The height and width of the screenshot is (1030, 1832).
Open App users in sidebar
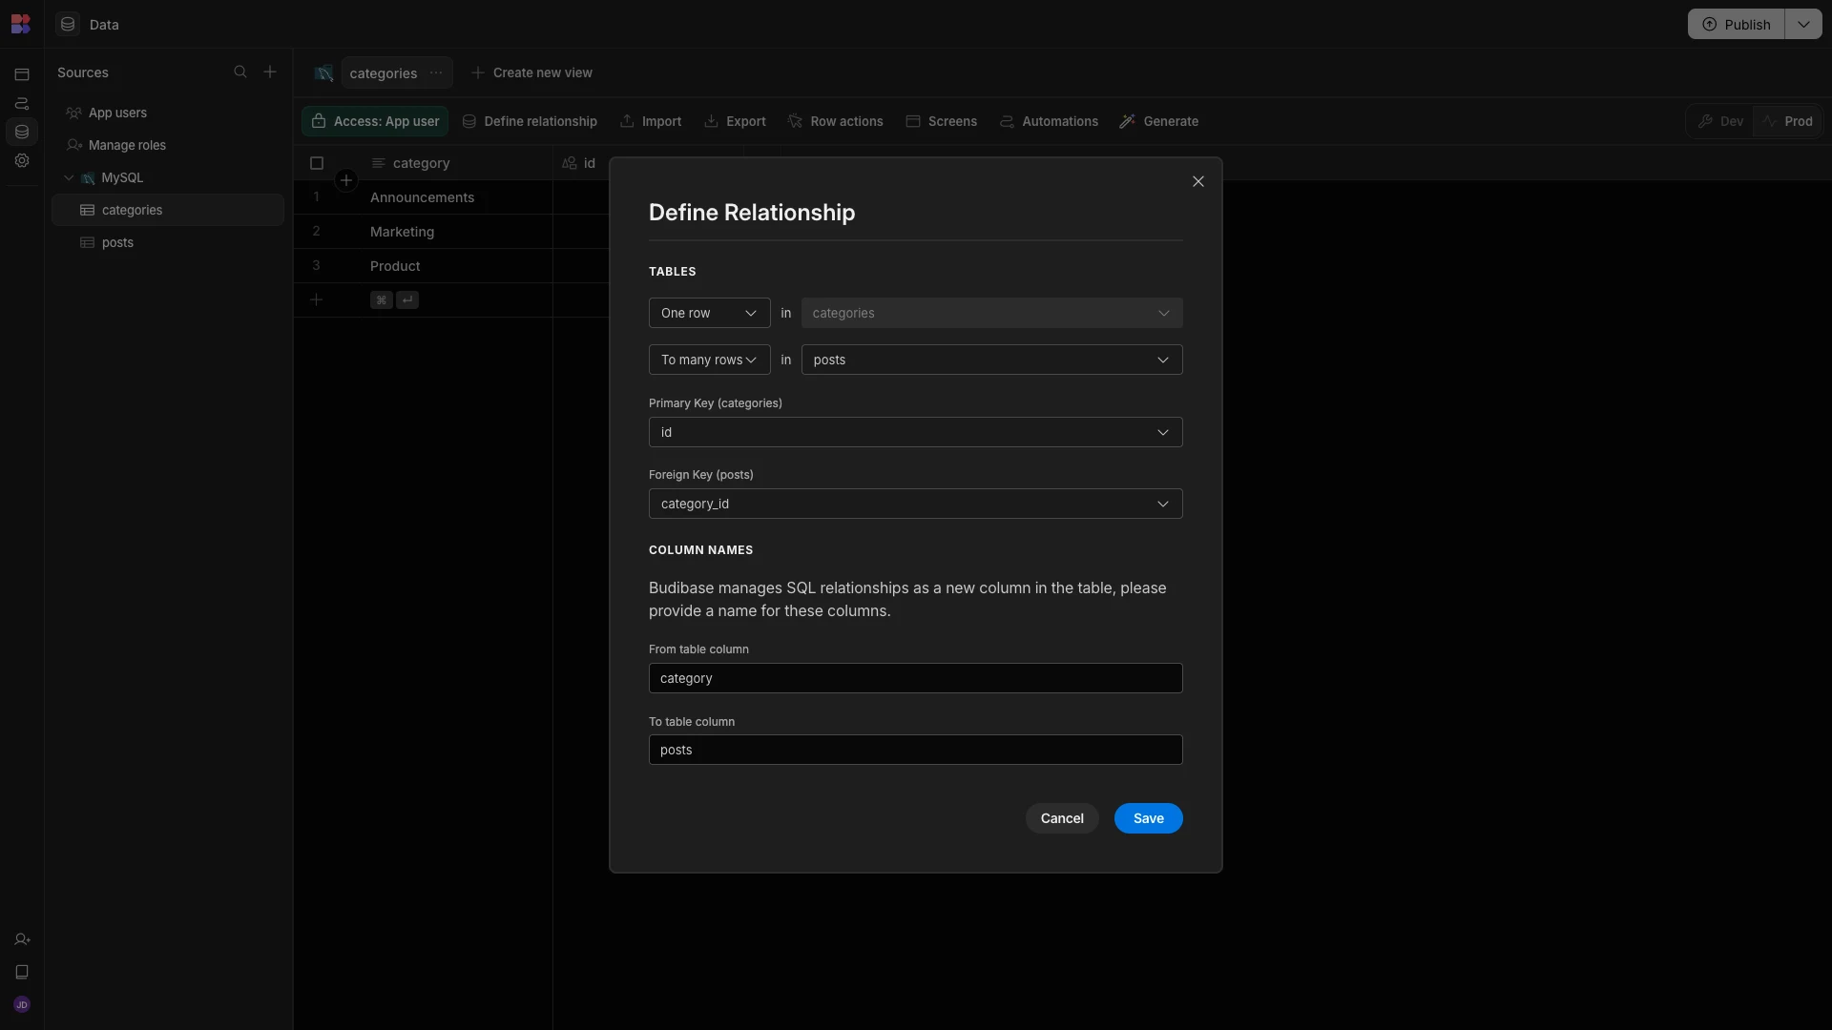tap(168, 113)
